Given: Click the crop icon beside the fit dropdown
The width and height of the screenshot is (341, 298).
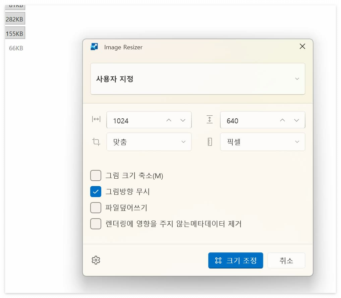Looking at the screenshot, I should coord(96,141).
